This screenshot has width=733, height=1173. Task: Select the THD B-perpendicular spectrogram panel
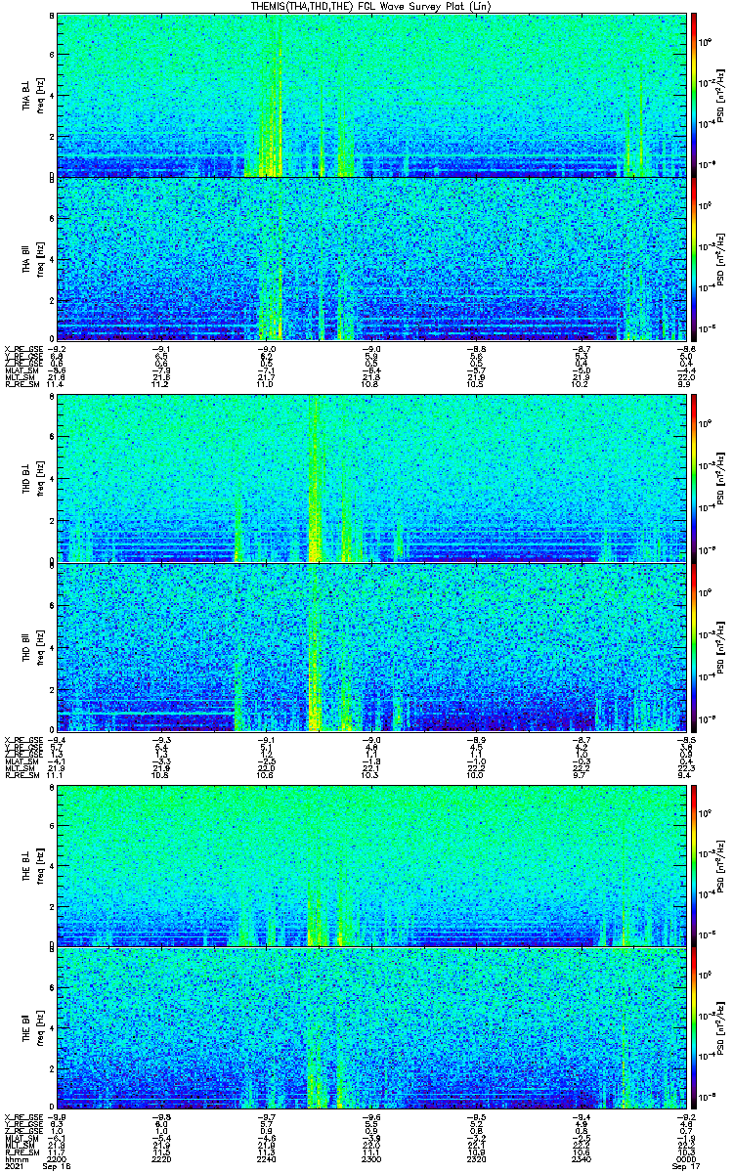point(371,479)
